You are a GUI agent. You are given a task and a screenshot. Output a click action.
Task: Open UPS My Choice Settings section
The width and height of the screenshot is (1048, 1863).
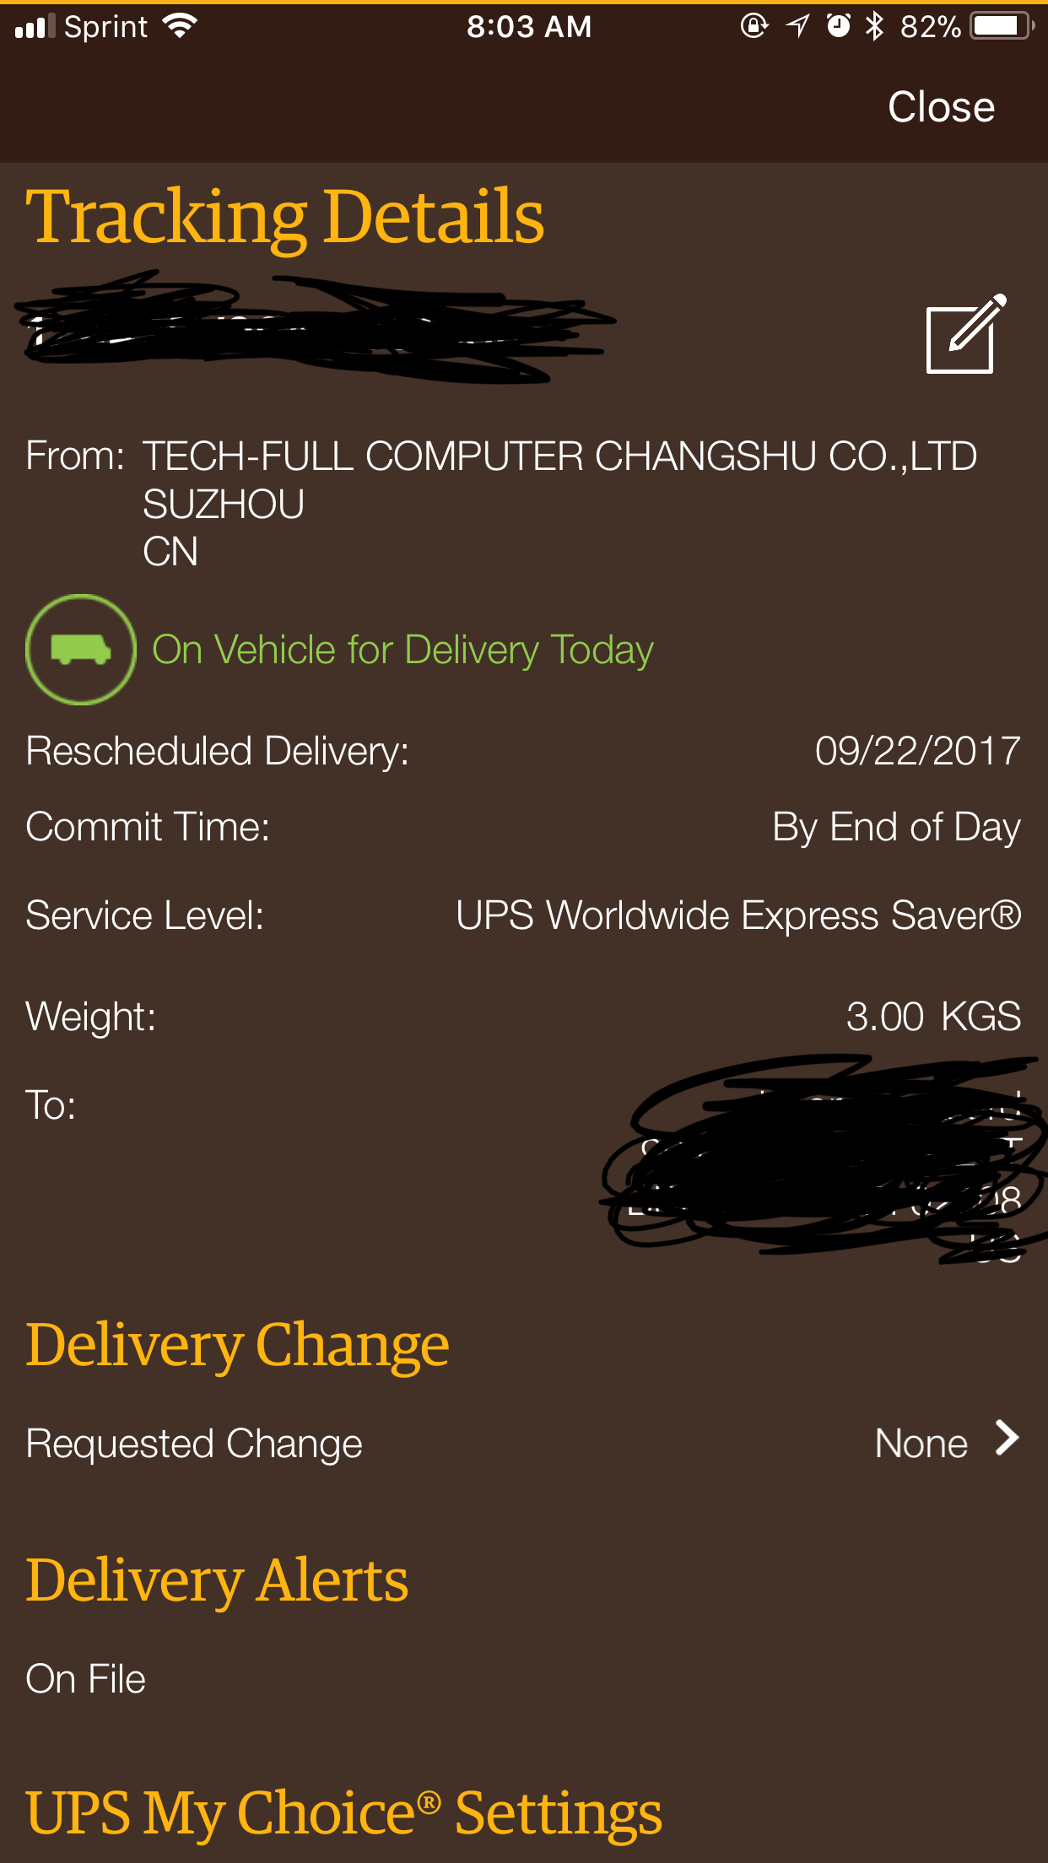343,1813
